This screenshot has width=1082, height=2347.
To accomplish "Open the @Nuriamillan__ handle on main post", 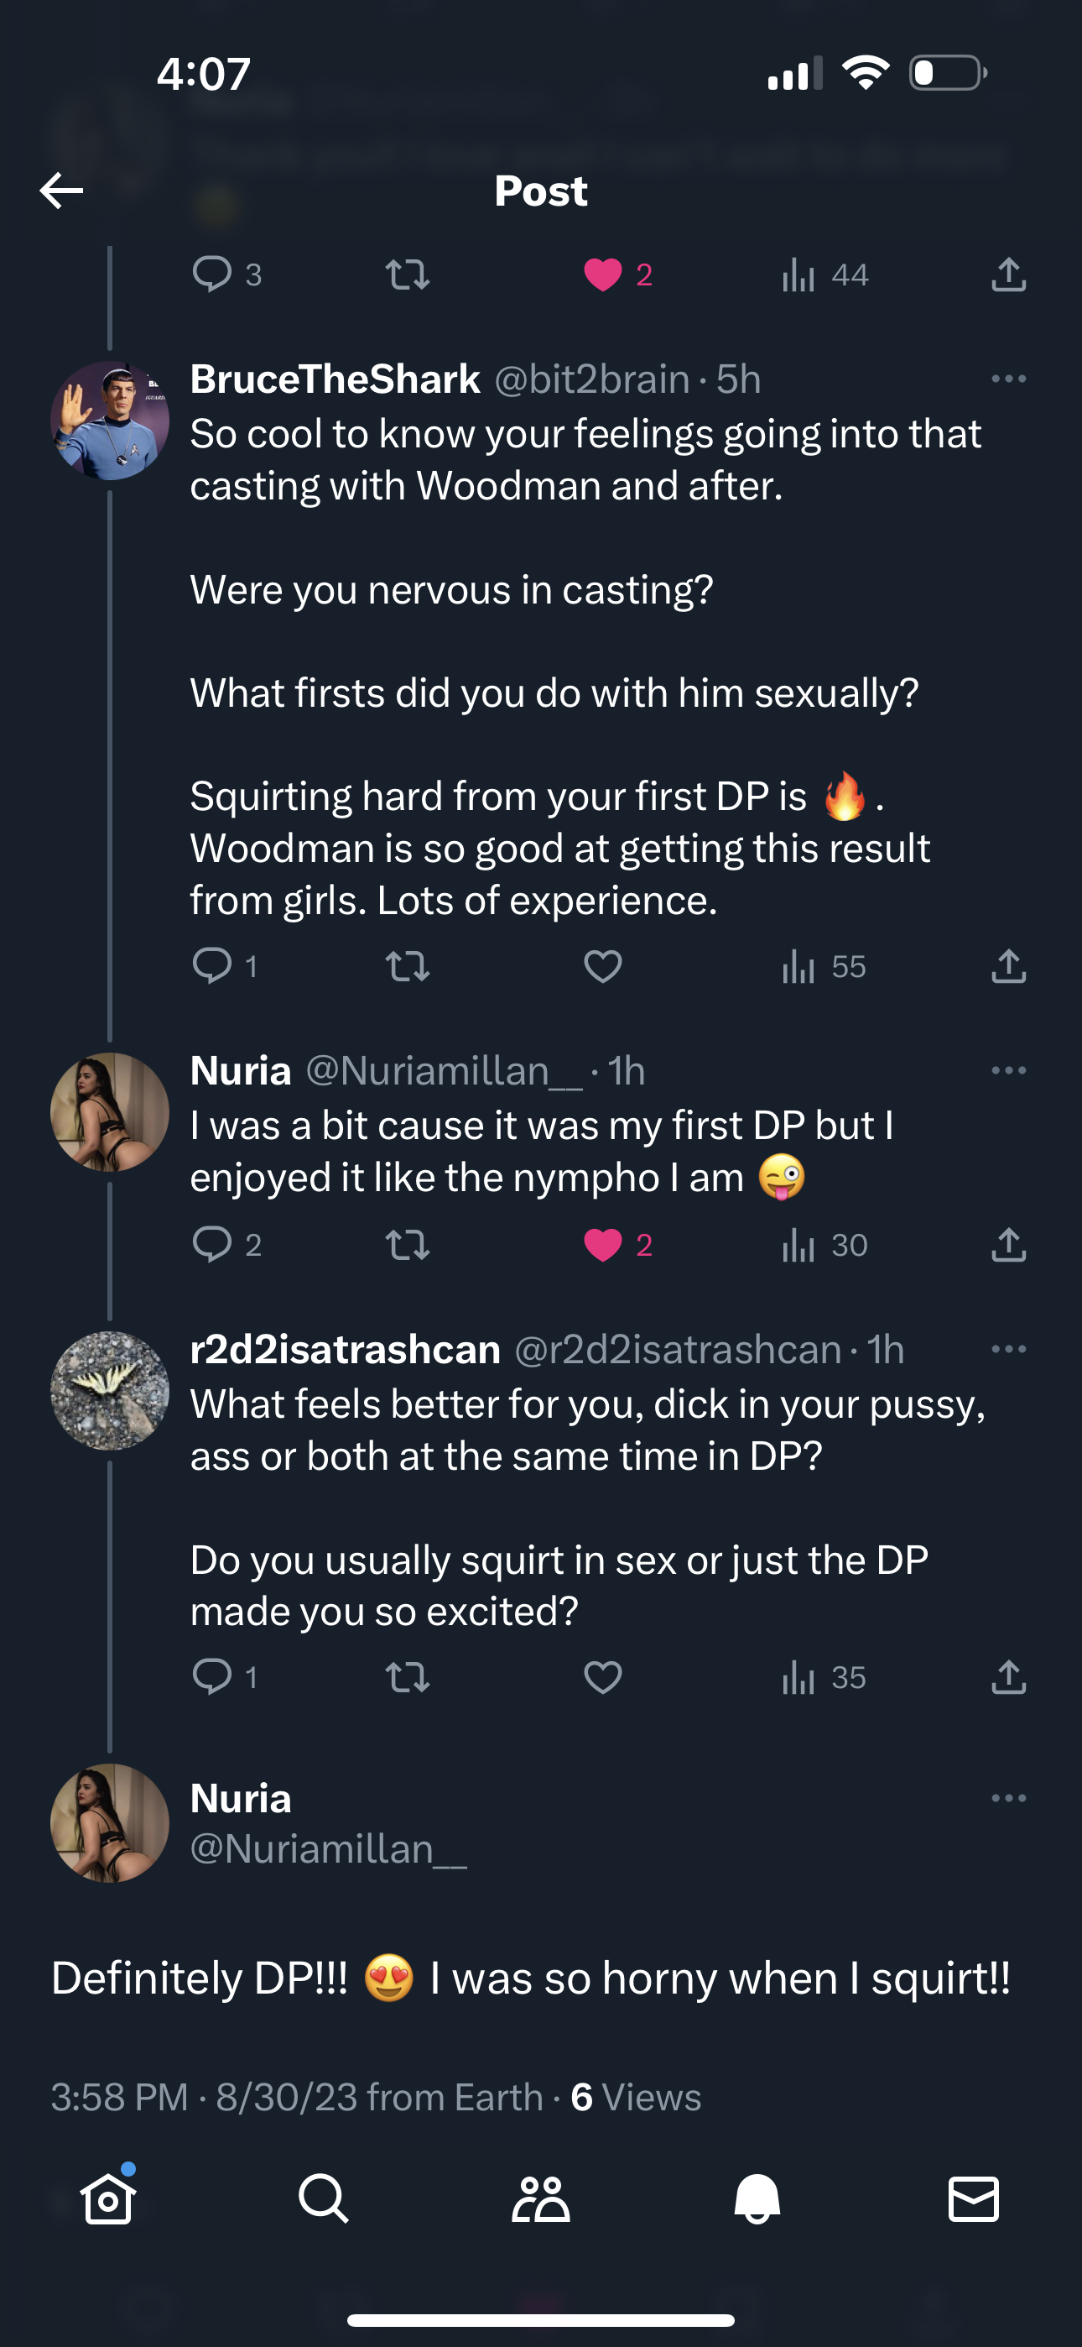I will [328, 1848].
